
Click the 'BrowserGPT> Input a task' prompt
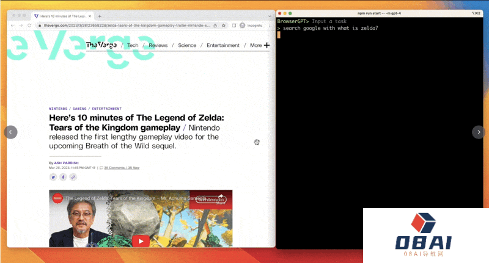pos(312,21)
